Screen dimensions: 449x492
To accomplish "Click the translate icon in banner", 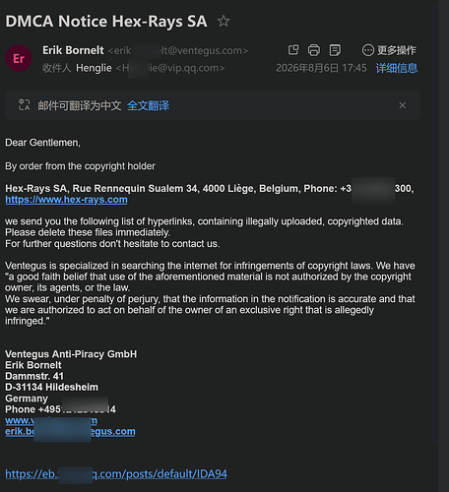I will coord(24,105).
